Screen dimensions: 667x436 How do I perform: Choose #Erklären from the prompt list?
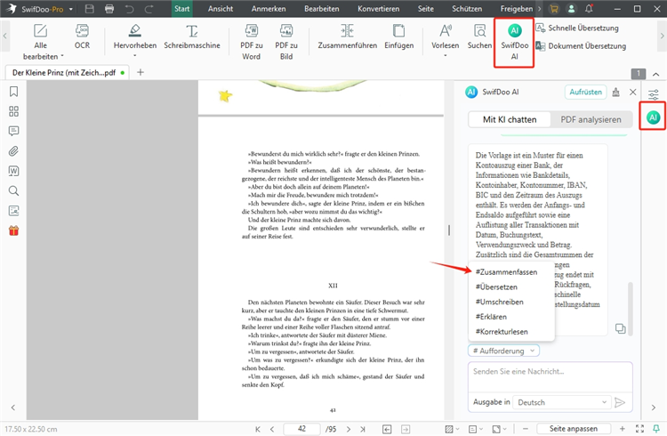click(x=491, y=317)
